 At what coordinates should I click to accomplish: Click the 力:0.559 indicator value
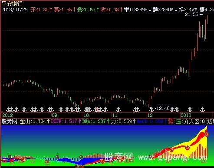coord(121,121)
